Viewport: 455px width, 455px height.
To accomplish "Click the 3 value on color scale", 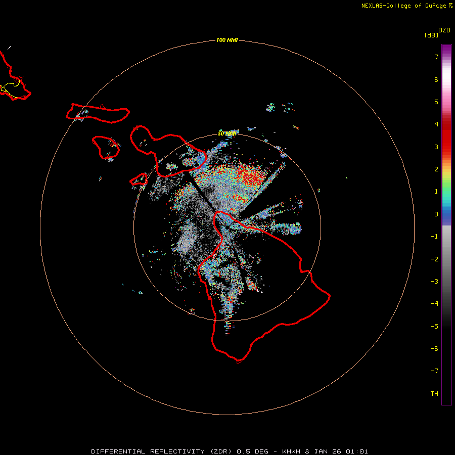I will [436, 147].
